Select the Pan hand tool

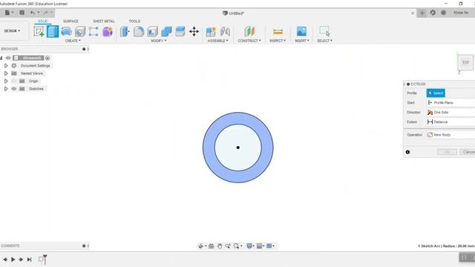pos(220,246)
